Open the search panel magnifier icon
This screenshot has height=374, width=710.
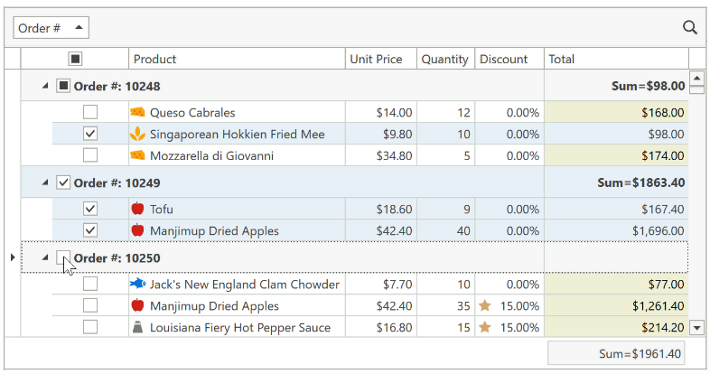pyautogui.click(x=689, y=28)
